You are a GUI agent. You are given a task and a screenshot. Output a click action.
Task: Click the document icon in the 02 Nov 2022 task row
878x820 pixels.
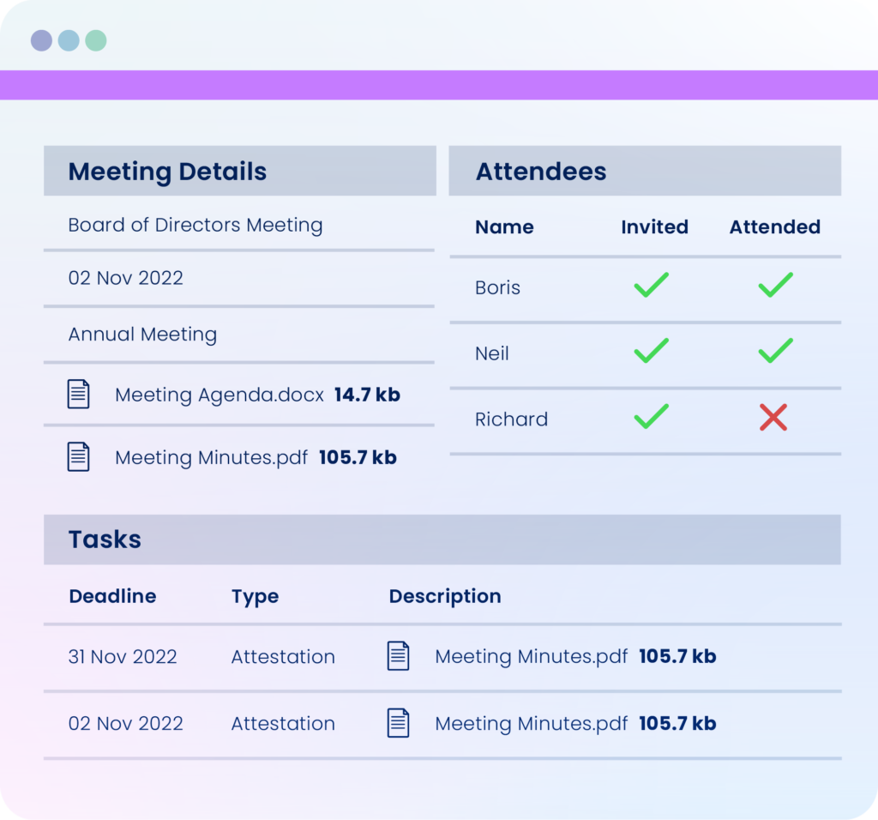point(398,723)
